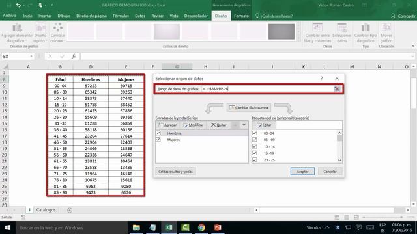
Task: Expand the formula bar with the arrow
Action: pos(412,57)
